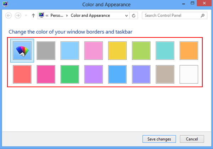Maximize the Color and Appearance window

pos(192,3)
